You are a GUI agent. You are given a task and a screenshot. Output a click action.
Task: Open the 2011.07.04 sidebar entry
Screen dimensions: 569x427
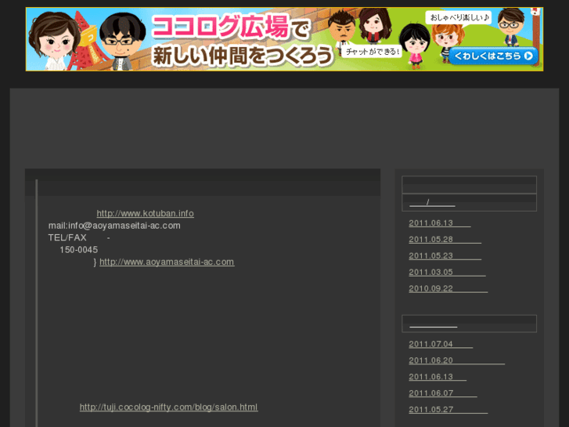coord(441,344)
